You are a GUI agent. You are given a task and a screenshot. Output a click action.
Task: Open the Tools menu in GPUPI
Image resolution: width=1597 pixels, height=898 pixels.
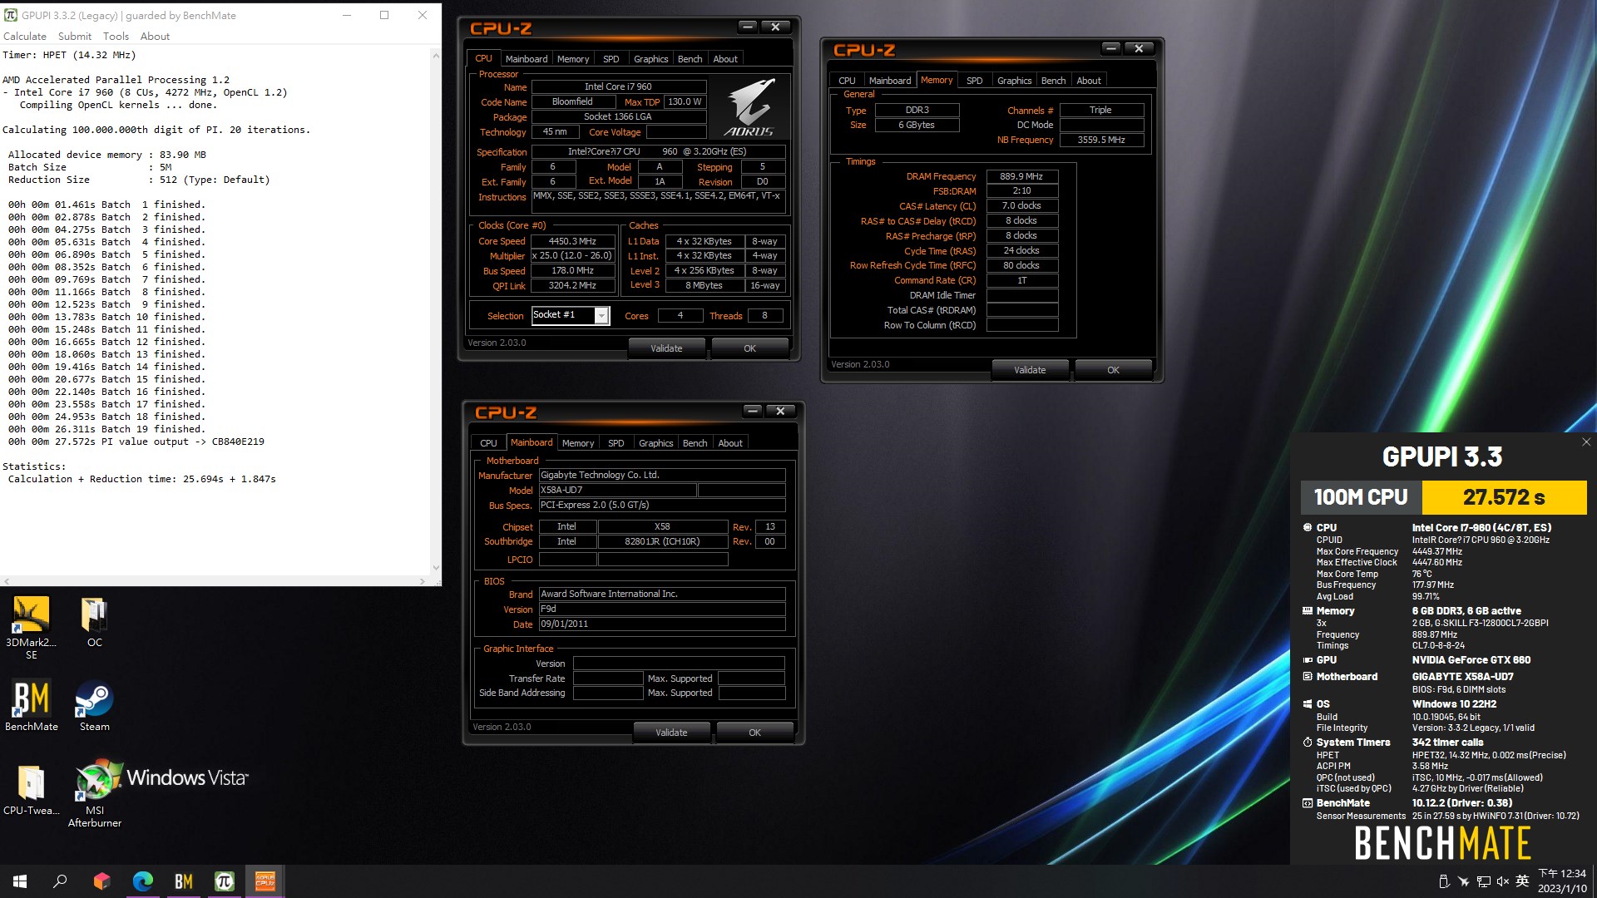(x=116, y=37)
